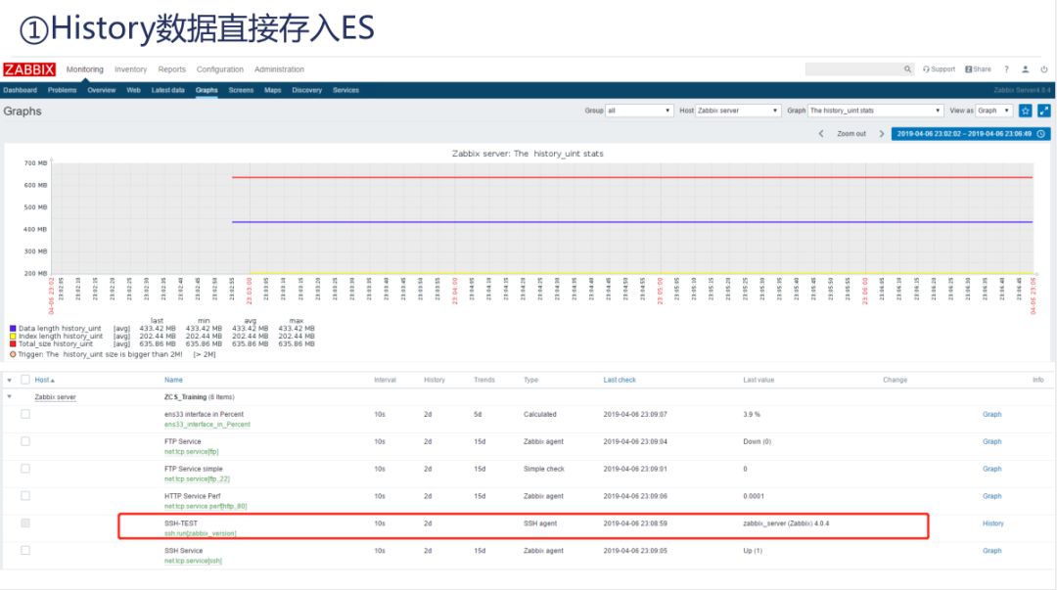The image size is (1057, 590).
Task: Click the Total_size history_uint red swatch
Action: coord(13,343)
